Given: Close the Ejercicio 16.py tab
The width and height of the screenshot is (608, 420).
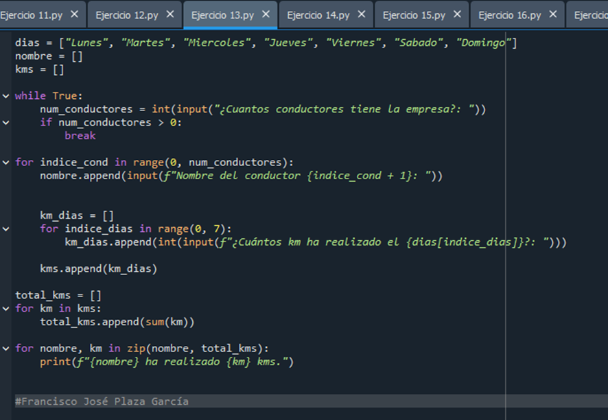Looking at the screenshot, I should 552,14.
